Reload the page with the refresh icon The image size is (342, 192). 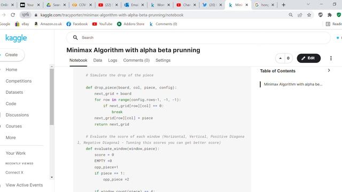click(13, 15)
